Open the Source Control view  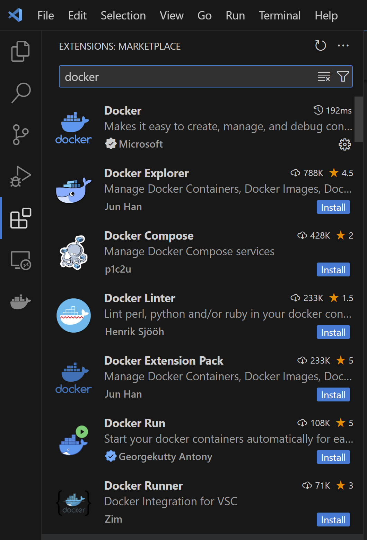coord(20,135)
